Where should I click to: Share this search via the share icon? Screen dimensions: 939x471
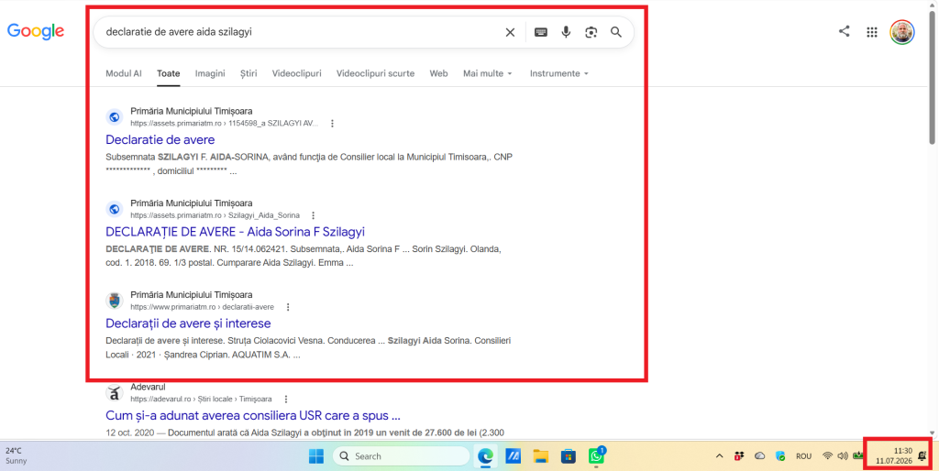coord(845,32)
